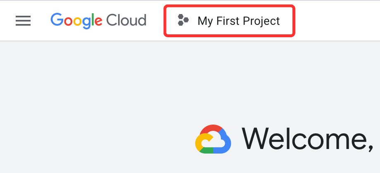Click the red top of cloud icon
The height and width of the screenshot is (173, 380).
point(211,130)
